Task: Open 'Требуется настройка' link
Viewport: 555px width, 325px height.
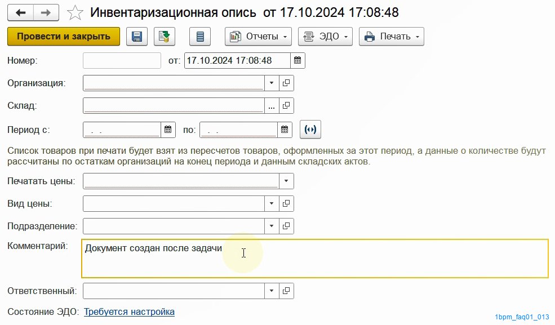Action: [129, 312]
